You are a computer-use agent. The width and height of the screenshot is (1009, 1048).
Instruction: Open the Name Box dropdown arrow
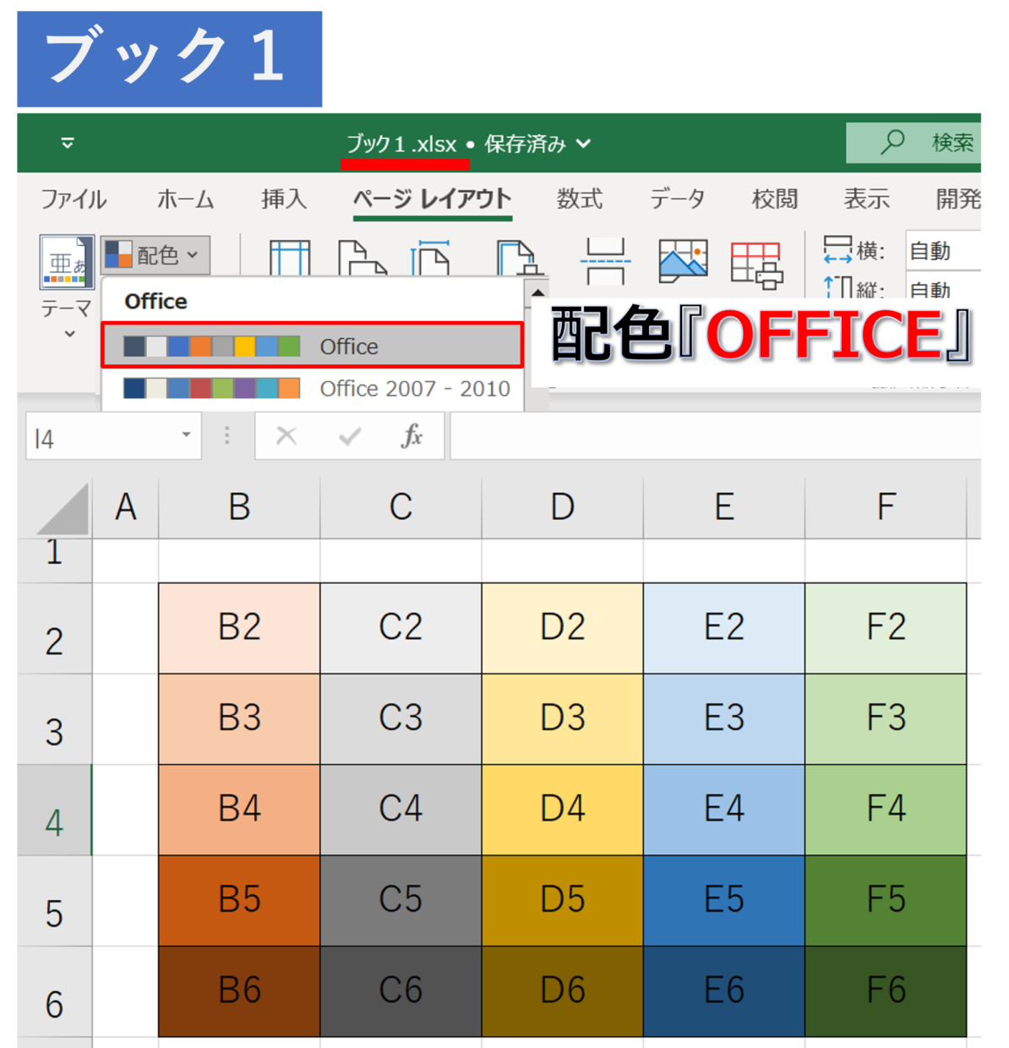[186, 435]
